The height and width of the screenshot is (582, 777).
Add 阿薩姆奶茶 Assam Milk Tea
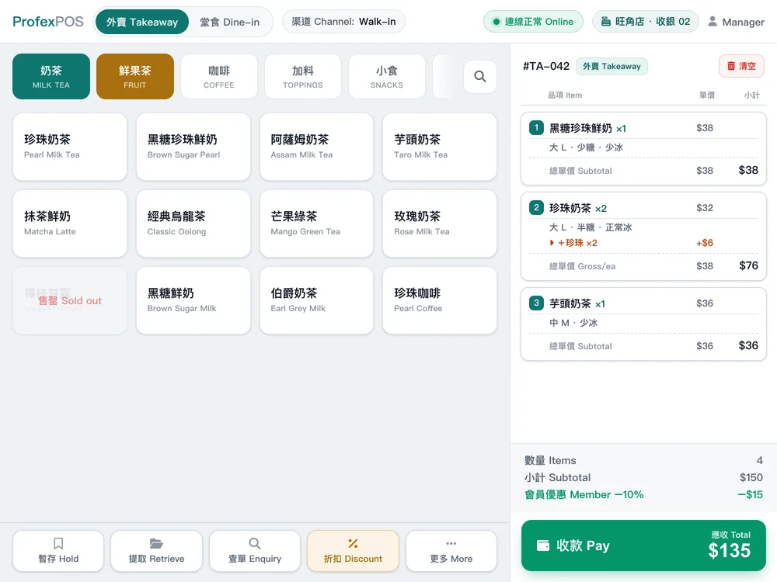316,147
